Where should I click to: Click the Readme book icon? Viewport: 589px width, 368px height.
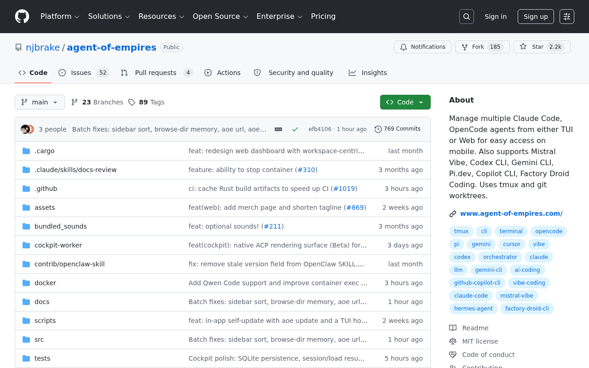click(453, 328)
